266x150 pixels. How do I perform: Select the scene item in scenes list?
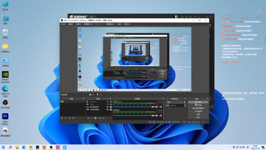click(x=73, y=102)
